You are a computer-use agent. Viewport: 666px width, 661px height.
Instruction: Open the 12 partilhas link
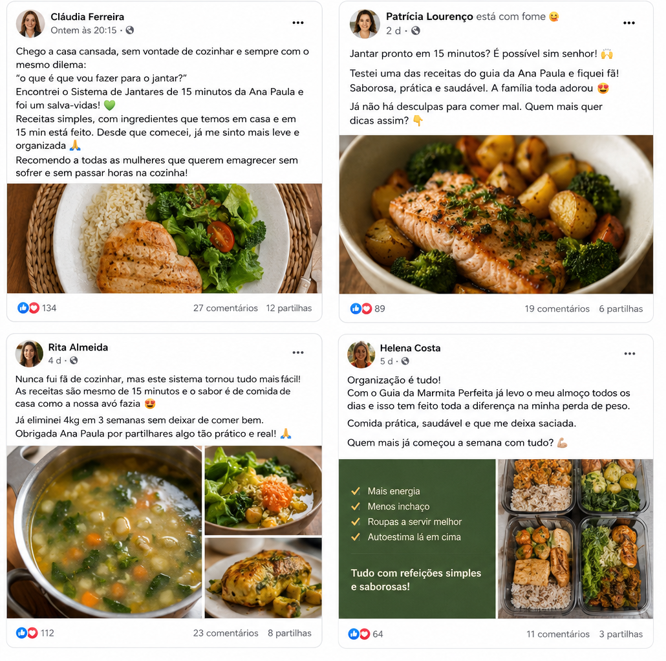pos(289,308)
